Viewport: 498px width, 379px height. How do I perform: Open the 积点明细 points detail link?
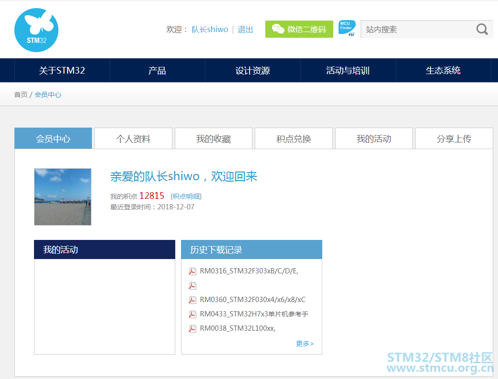point(186,196)
